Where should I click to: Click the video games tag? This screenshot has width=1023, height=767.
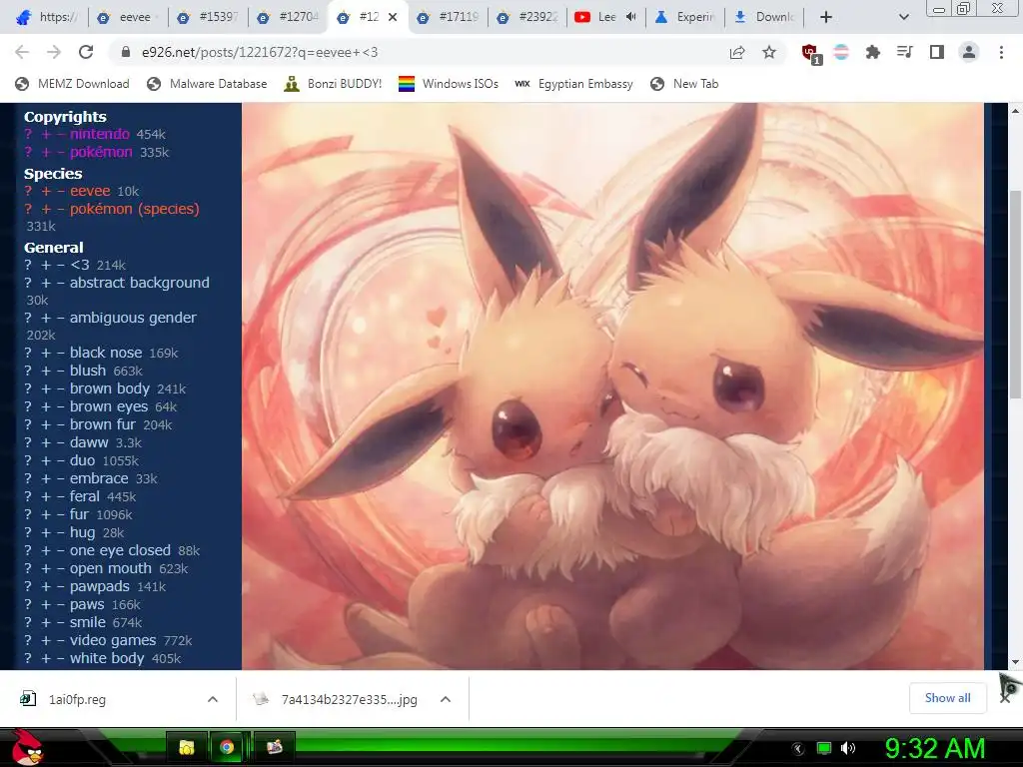pos(113,640)
